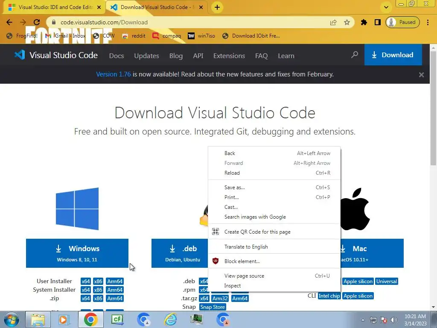
Task: Toggle the side panel icon
Action: [377, 22]
